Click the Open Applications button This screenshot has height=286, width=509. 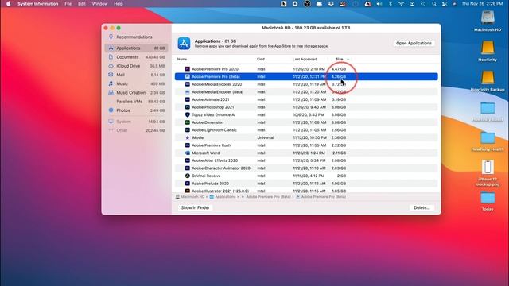pyautogui.click(x=414, y=43)
